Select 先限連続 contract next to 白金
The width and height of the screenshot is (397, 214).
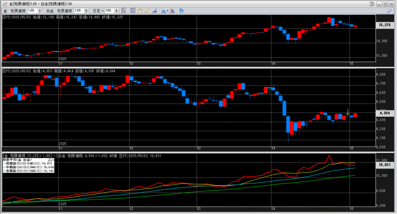coord(64,10)
